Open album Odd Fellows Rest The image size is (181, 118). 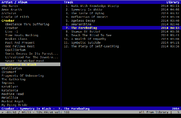[20, 46]
